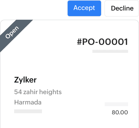Click the word heights in the address
139x128 pixels.
click(50, 92)
